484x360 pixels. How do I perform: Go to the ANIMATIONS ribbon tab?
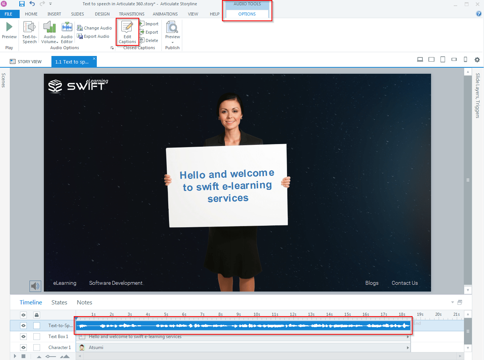(x=165, y=14)
